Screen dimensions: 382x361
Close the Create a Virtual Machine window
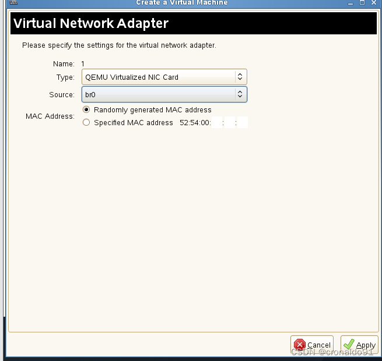[x=374, y=2]
